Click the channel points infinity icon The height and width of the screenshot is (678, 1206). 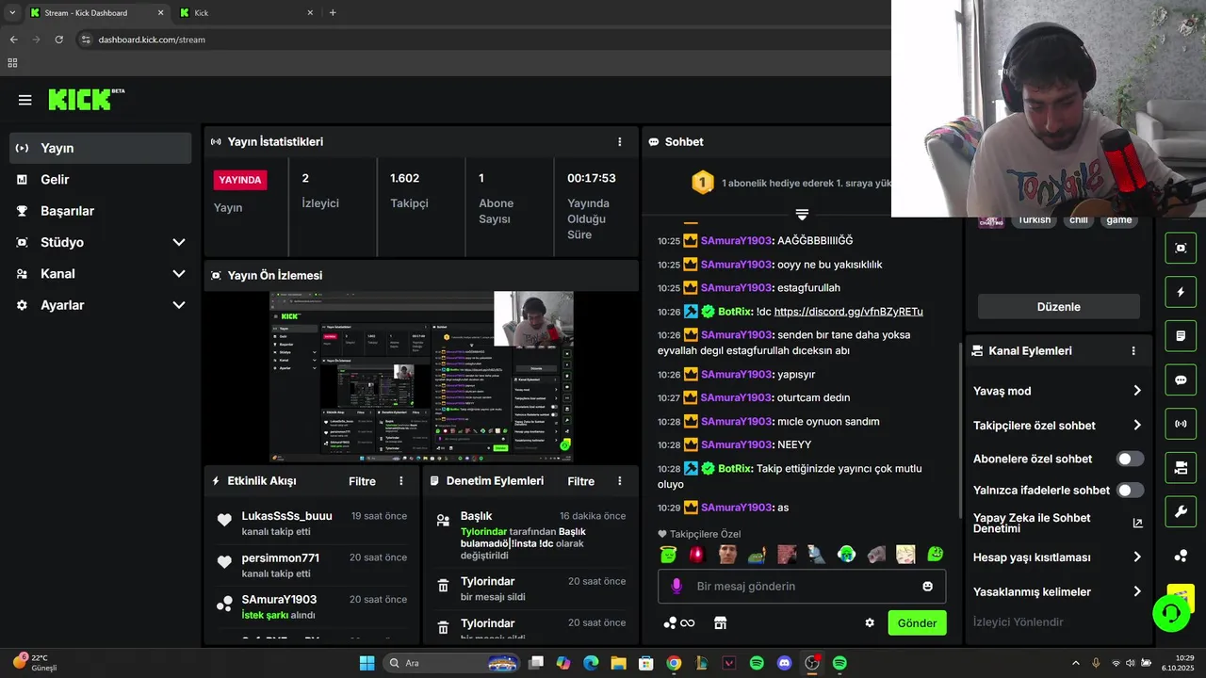click(679, 623)
